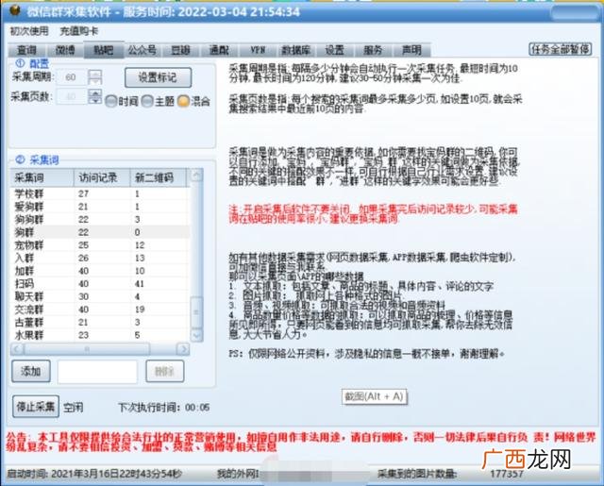Click the application icon in title bar
Image resolution: width=604 pixels, height=486 pixels.
pos(15,10)
